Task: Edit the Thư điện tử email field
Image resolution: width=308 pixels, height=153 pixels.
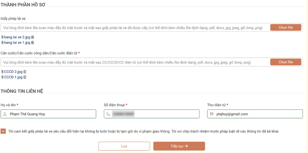Action: pos(257,114)
